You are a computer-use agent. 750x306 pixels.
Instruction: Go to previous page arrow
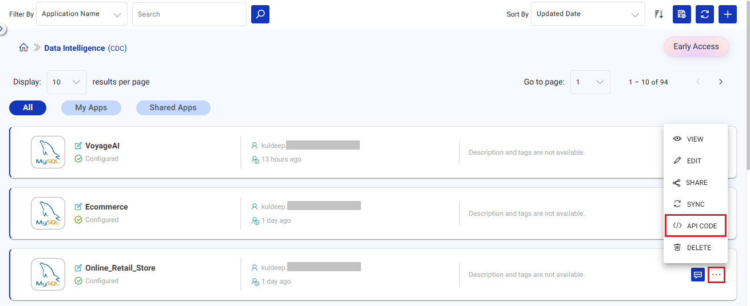pos(698,82)
